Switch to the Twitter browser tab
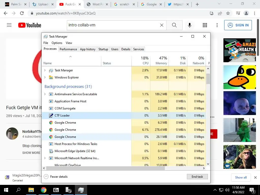 [178, 4]
